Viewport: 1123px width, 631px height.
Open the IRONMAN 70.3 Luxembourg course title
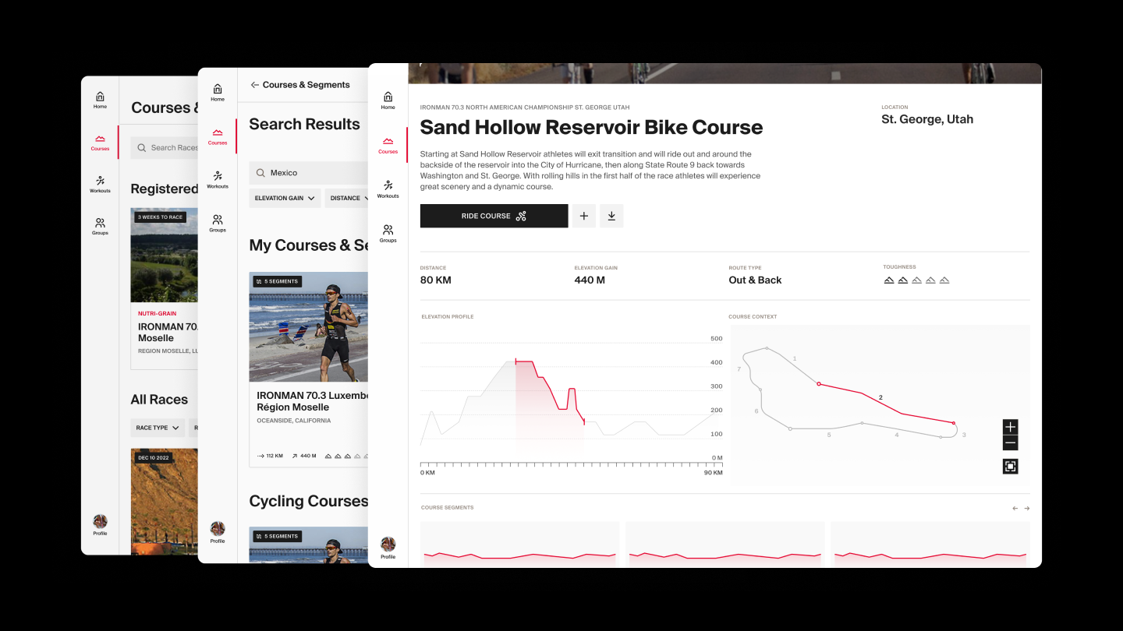click(x=312, y=401)
